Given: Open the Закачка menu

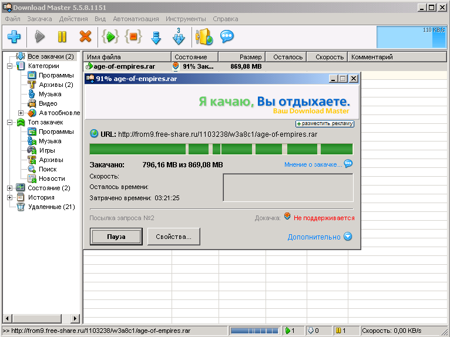Looking at the screenshot, I should click(x=39, y=19).
